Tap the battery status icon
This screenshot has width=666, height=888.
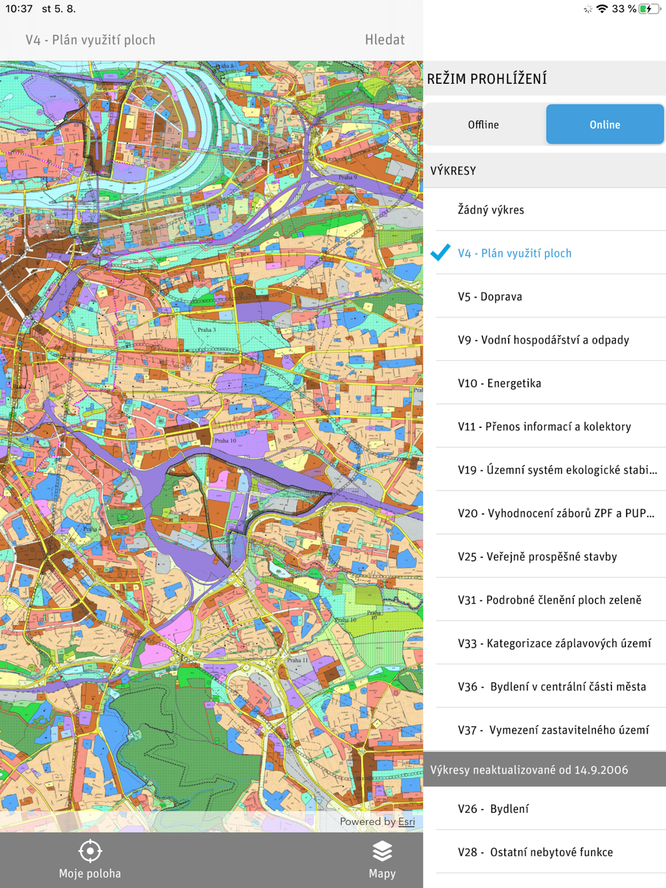(x=649, y=9)
